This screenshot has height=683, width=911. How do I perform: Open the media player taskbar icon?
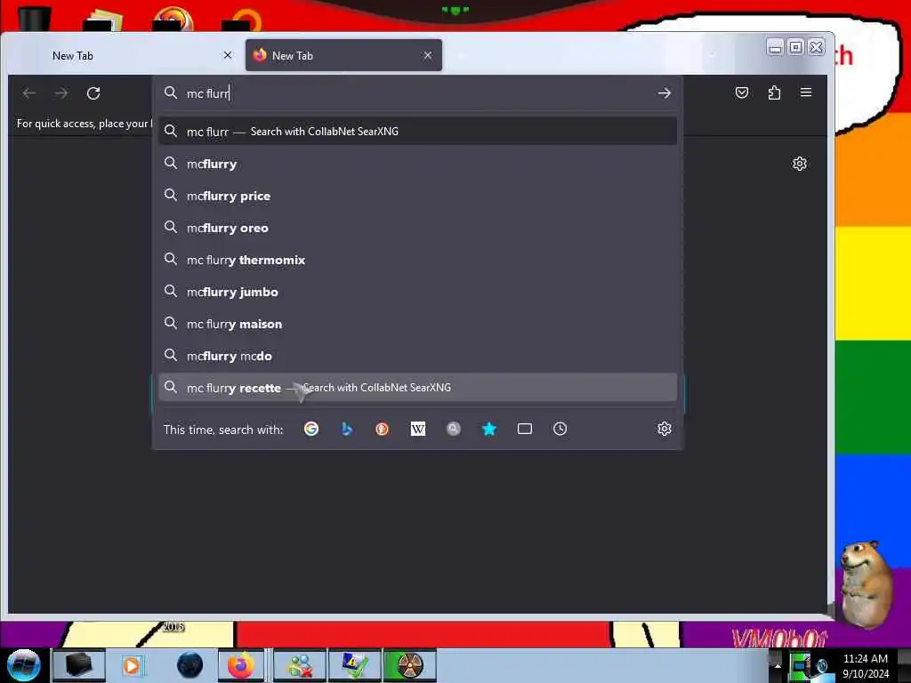[133, 665]
